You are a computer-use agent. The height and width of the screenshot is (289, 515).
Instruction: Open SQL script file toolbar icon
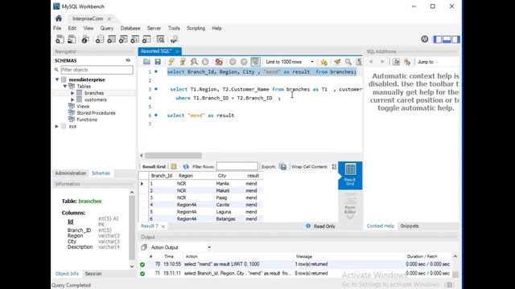(72, 39)
